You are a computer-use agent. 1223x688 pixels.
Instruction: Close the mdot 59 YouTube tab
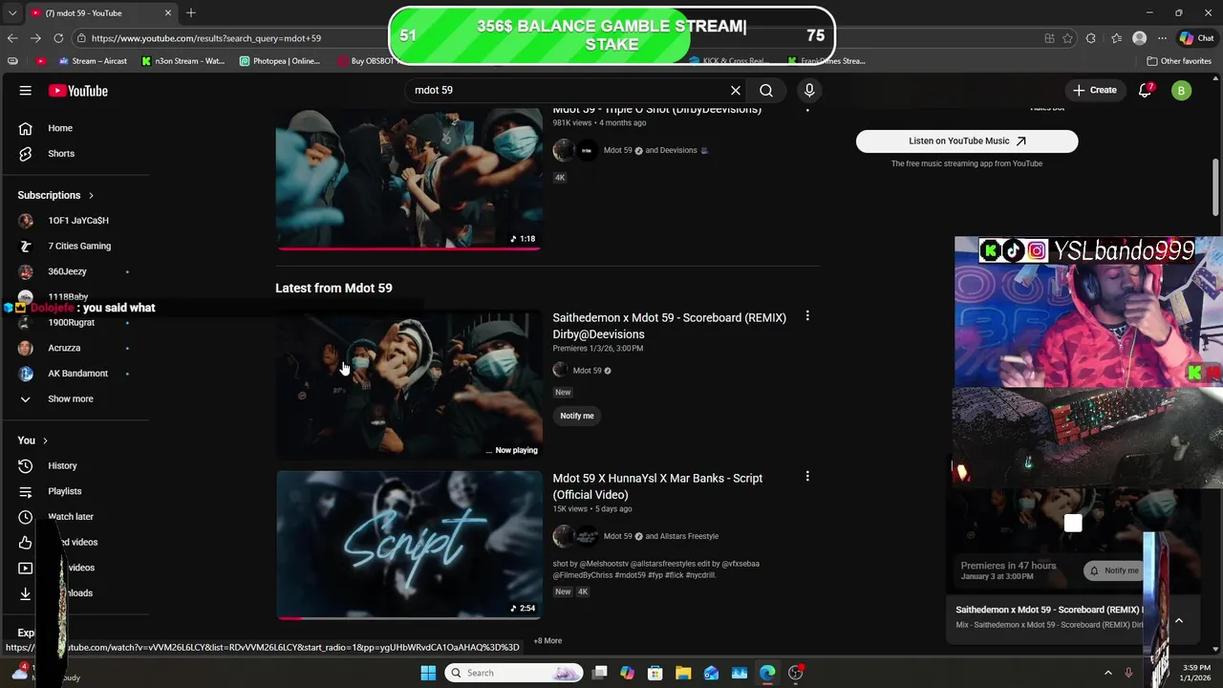pyautogui.click(x=168, y=12)
